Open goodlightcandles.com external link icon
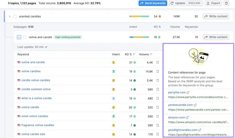This screenshot has width=235, height=138. pyautogui.click(x=200, y=130)
